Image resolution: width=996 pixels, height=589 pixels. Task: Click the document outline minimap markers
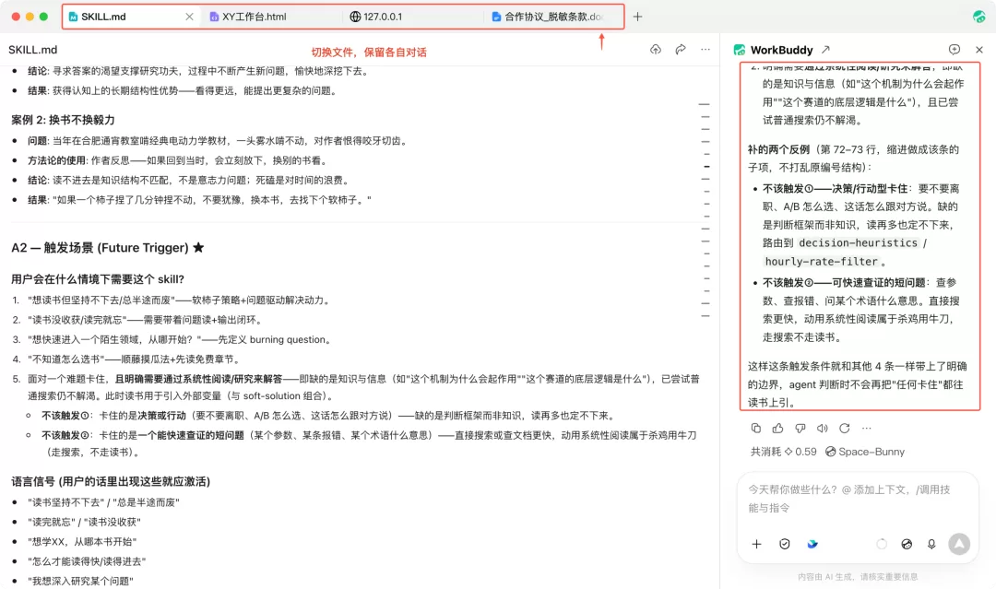pyautogui.click(x=705, y=209)
